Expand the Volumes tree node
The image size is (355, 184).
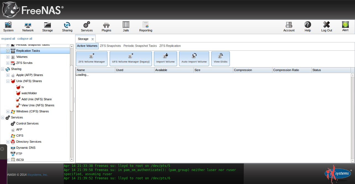8,57
